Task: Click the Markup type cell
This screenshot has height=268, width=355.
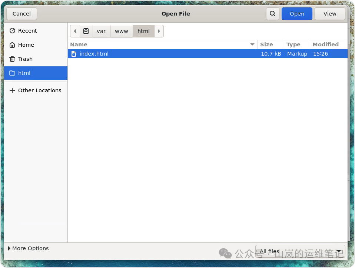Action: pyautogui.click(x=297, y=54)
